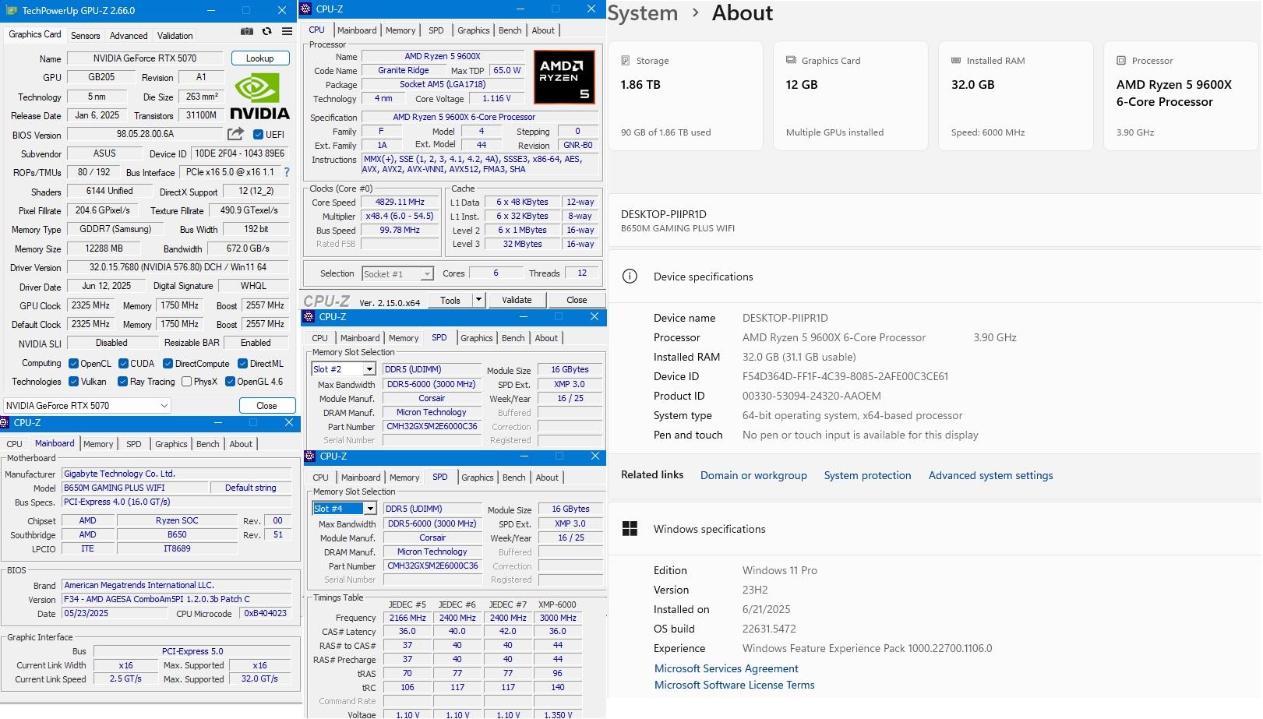Screen dimensions: 1263x719
Task: Open the Memory tab in the CPU-Z Mainboard window
Action: pos(98,444)
